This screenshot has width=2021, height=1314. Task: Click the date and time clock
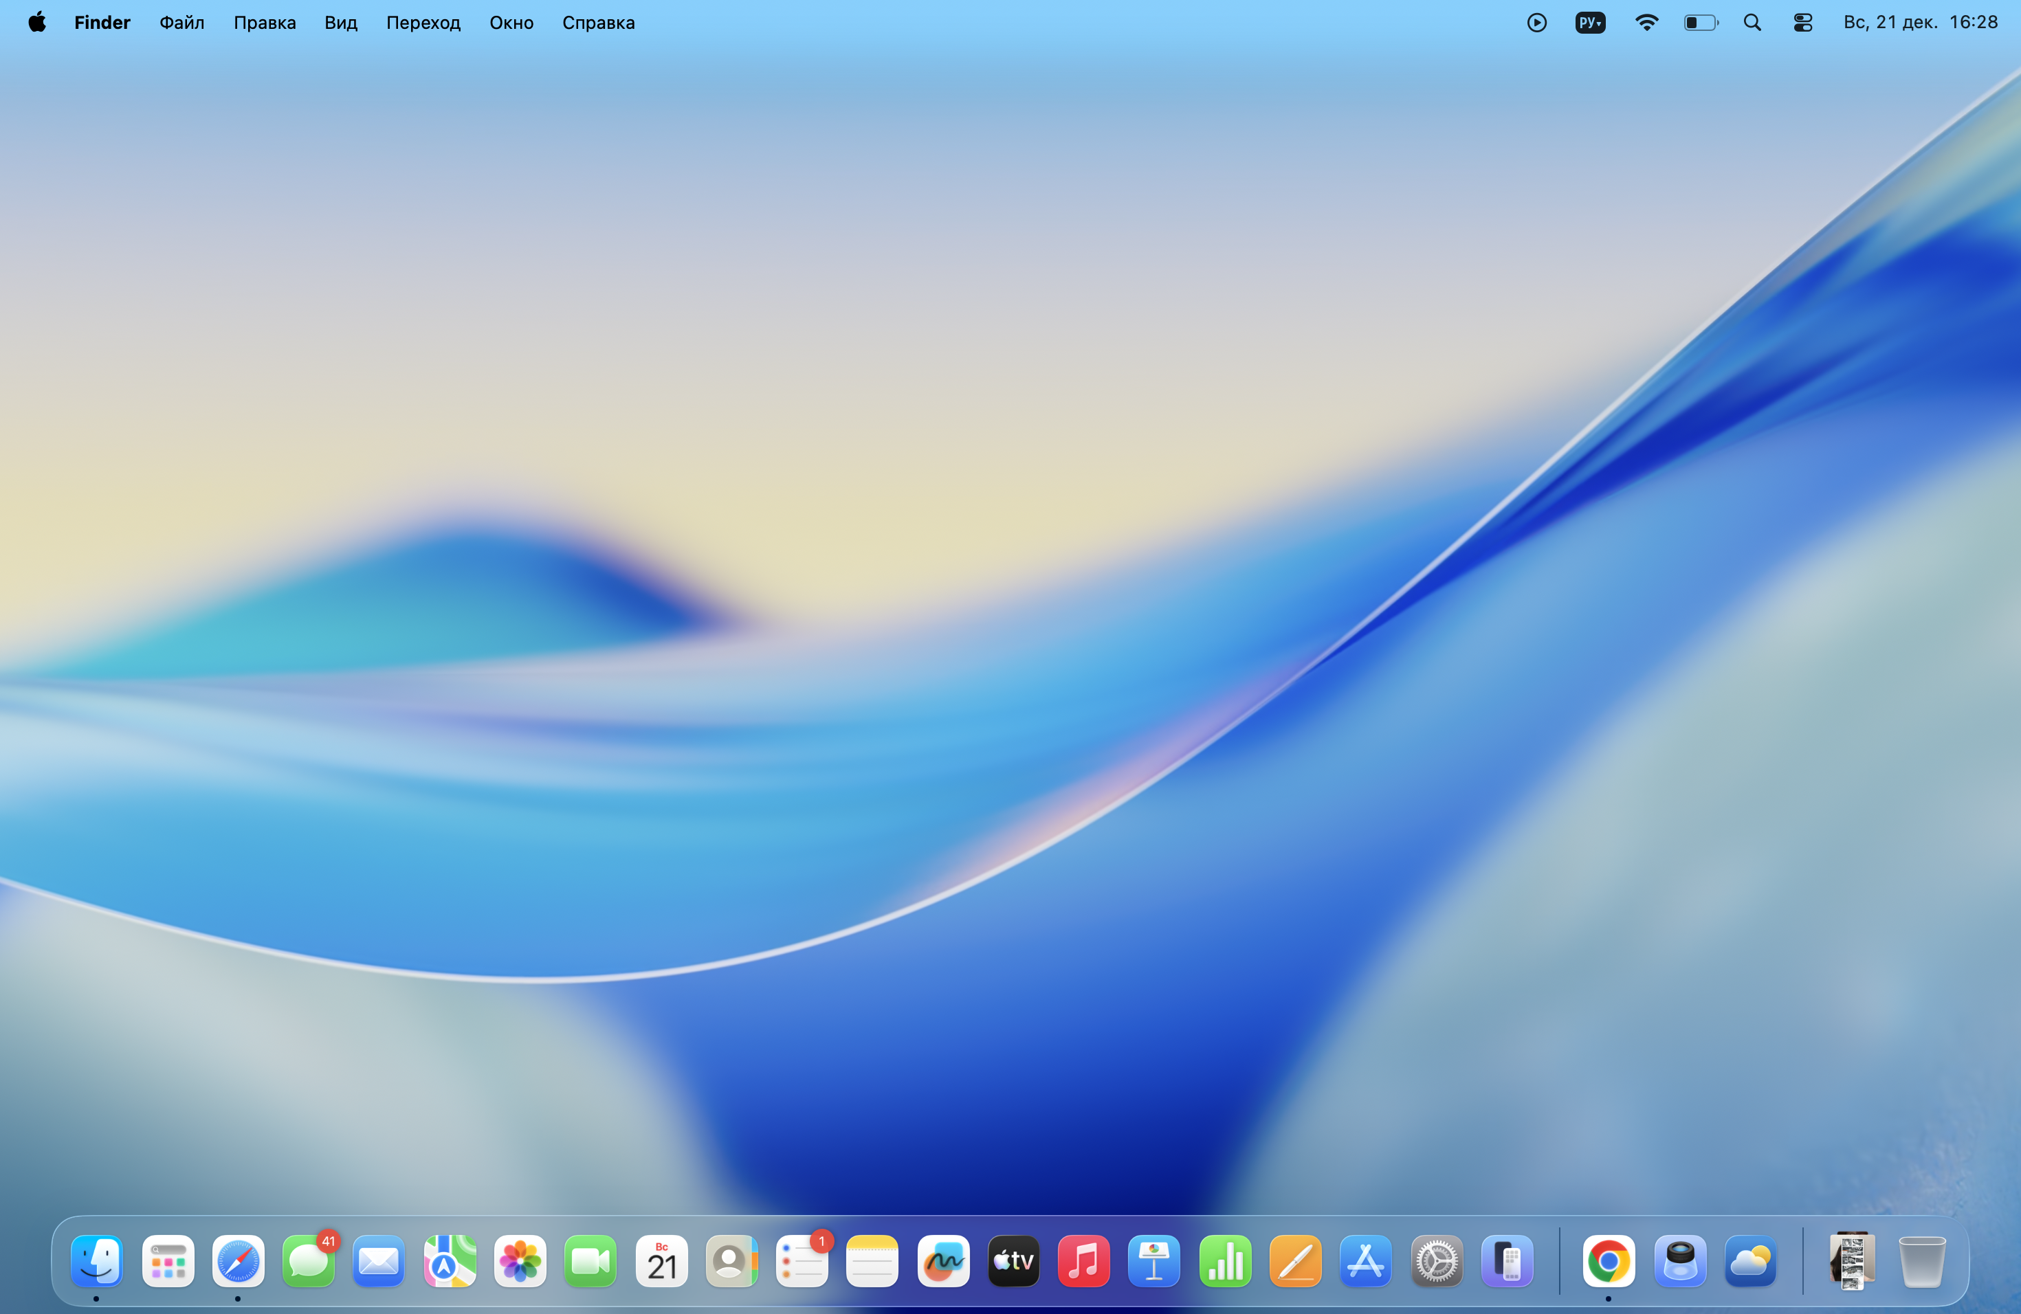coord(1919,23)
